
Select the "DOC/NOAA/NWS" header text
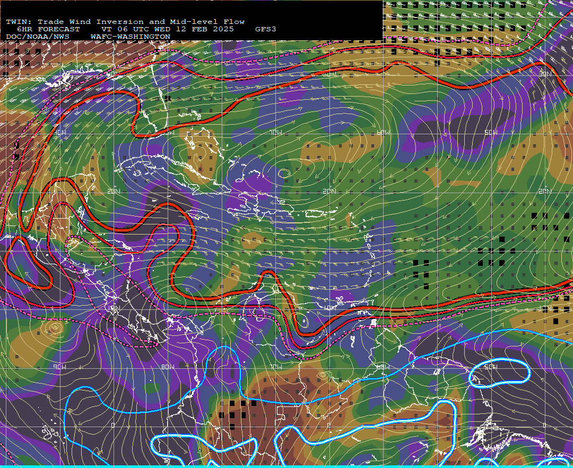click(x=38, y=37)
